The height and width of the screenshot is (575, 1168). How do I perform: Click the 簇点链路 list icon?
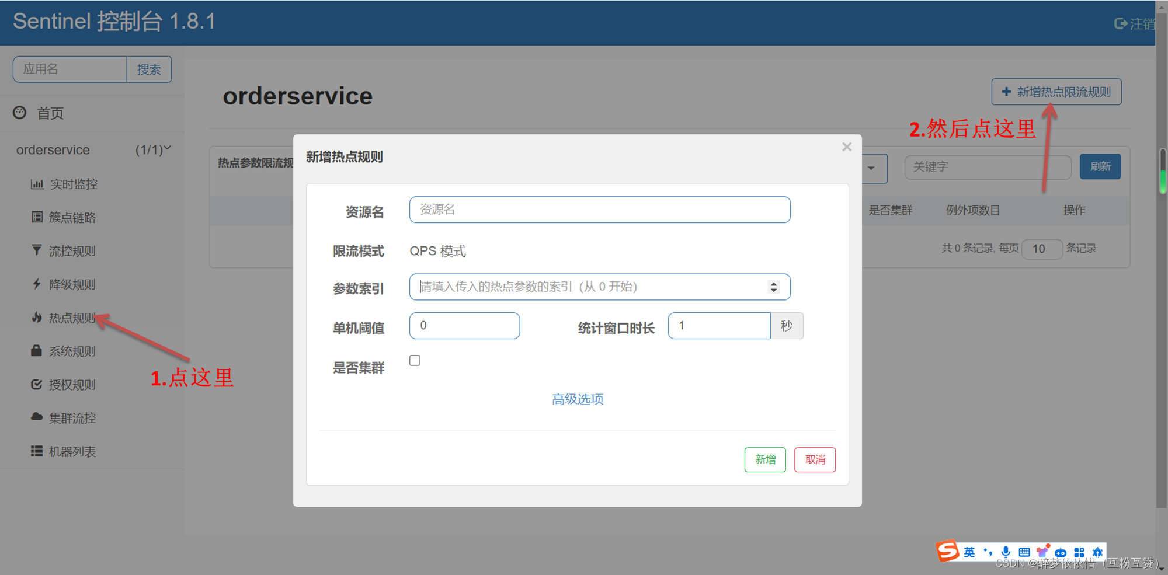37,217
